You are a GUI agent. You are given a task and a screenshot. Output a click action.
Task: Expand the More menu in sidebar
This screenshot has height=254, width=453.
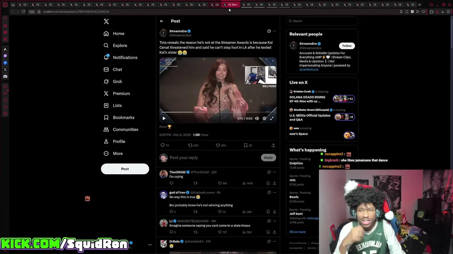tap(114, 153)
